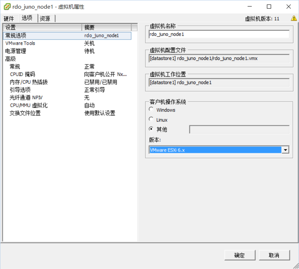Click the 虚拟机名称 input field

pyautogui.click(x=219, y=34)
